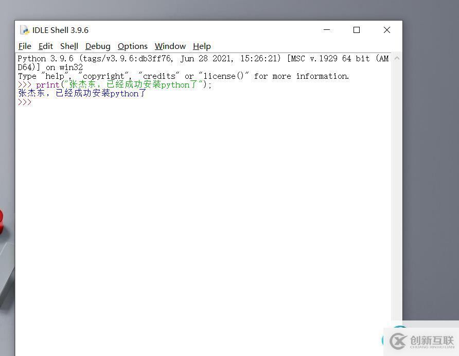Click the Python 3.9.6 version banner line
The height and width of the screenshot is (356, 459).
tap(203, 59)
